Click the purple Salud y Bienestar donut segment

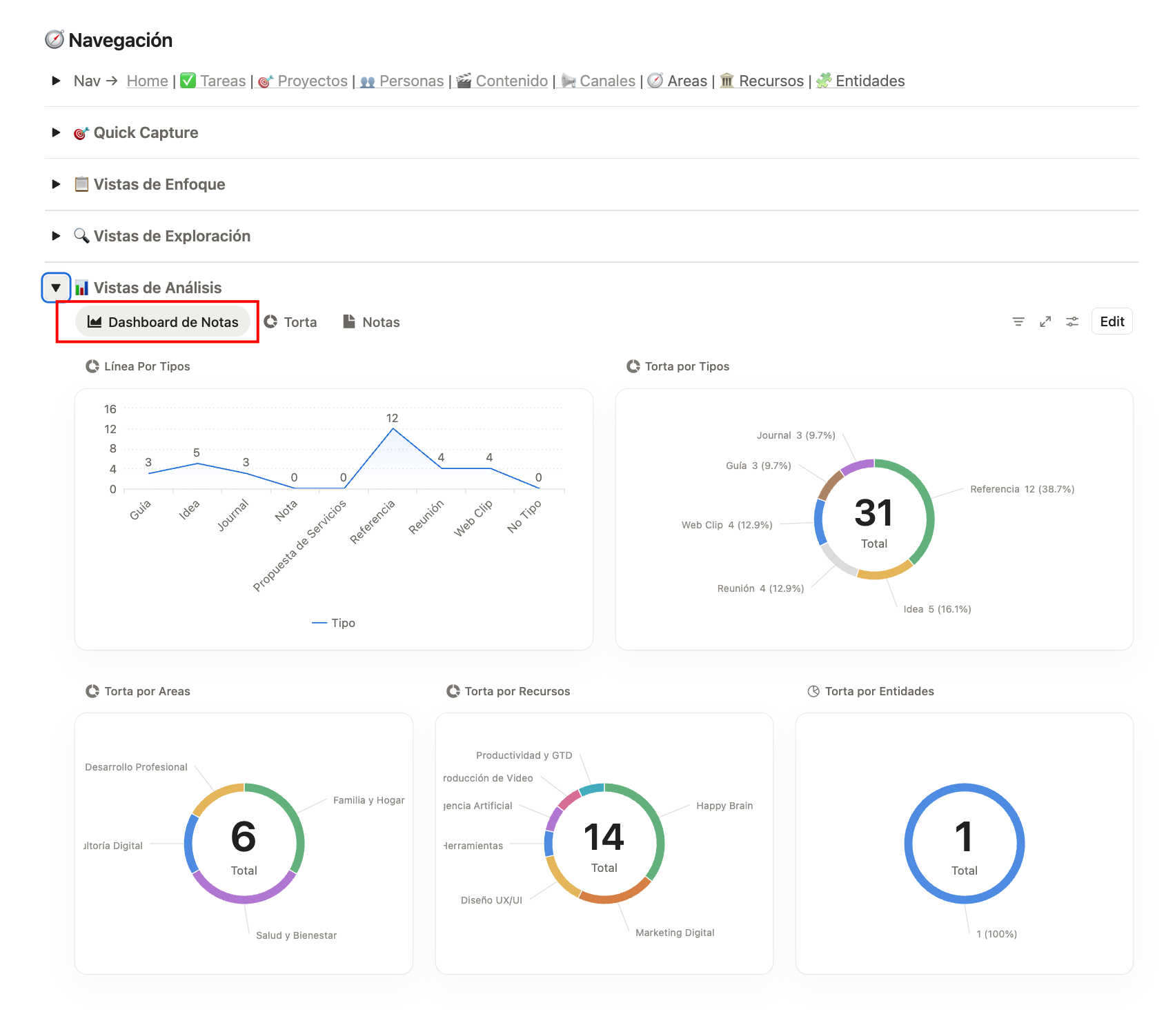[x=244, y=899]
